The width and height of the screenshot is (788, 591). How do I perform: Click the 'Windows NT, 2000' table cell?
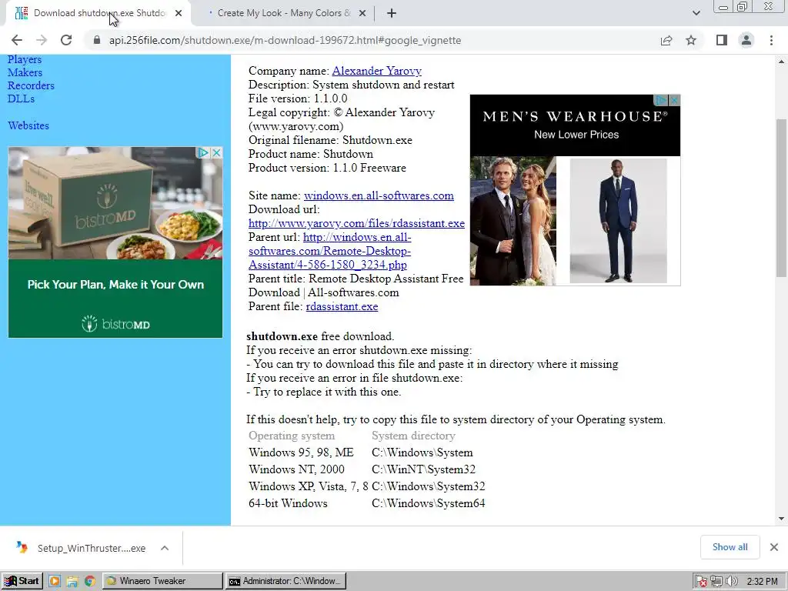[296, 469]
